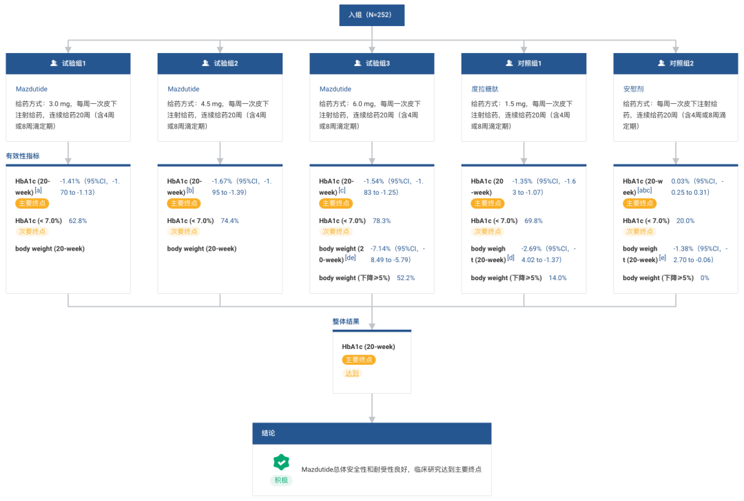Click the 结论 header bar
The image size is (744, 501).
(x=372, y=434)
